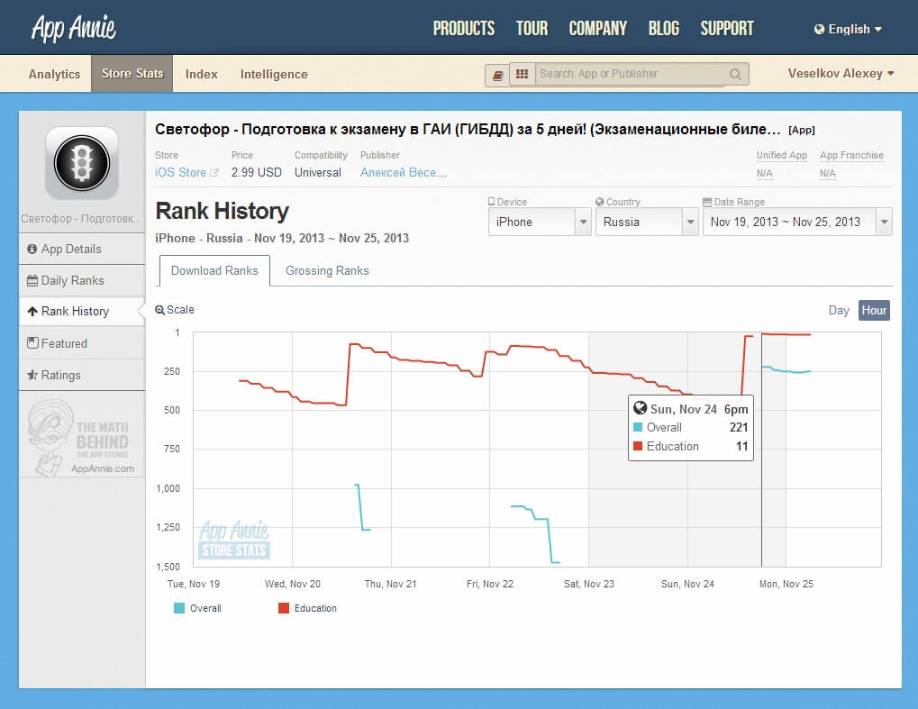Open the book icon beside search

(497, 75)
